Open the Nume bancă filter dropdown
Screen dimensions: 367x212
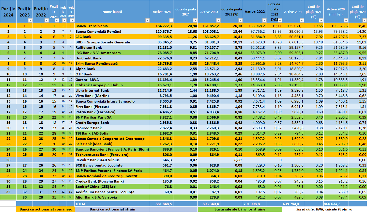click(x=147, y=20)
